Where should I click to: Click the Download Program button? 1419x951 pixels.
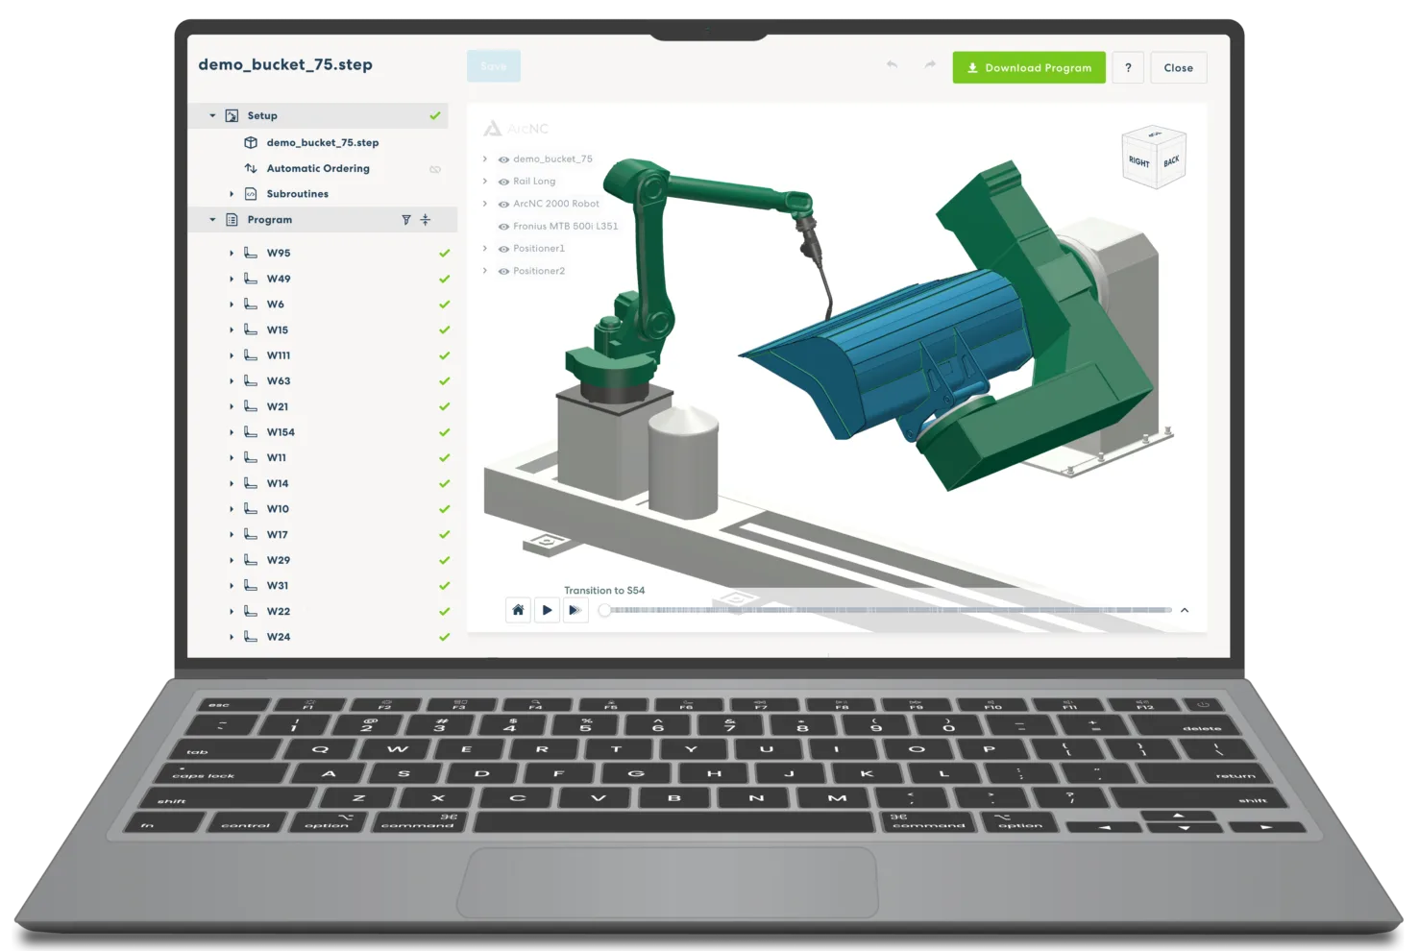[1028, 67]
